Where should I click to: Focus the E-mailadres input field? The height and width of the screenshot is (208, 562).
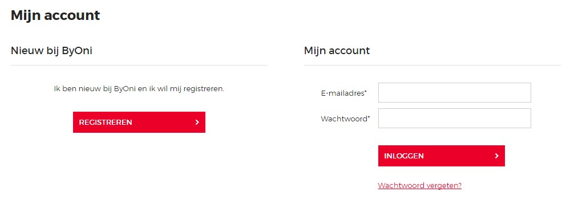click(455, 93)
